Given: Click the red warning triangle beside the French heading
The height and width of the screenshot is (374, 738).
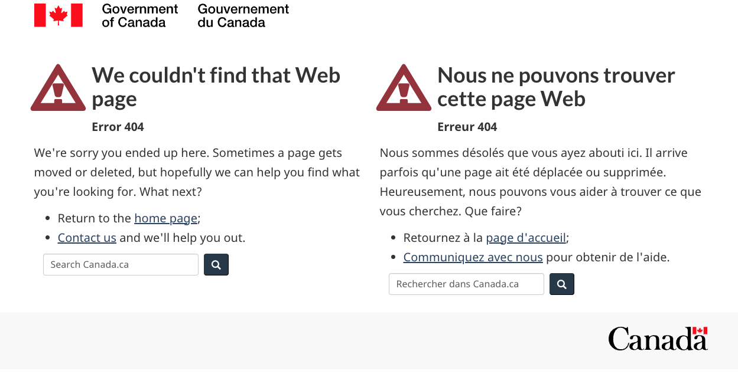Looking at the screenshot, I should [x=404, y=87].
